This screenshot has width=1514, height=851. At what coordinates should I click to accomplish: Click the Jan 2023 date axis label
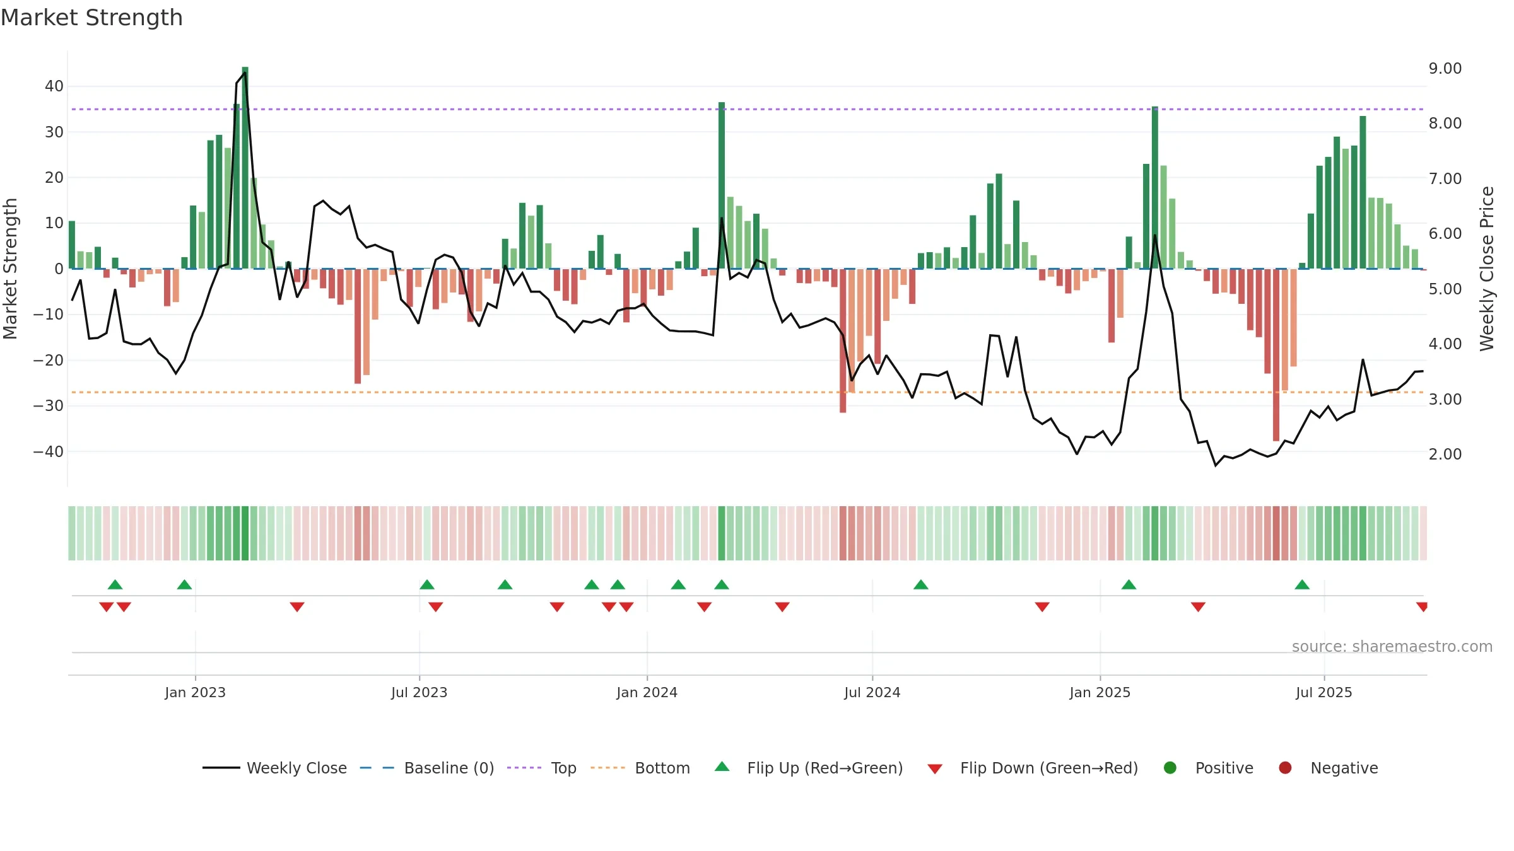[196, 692]
